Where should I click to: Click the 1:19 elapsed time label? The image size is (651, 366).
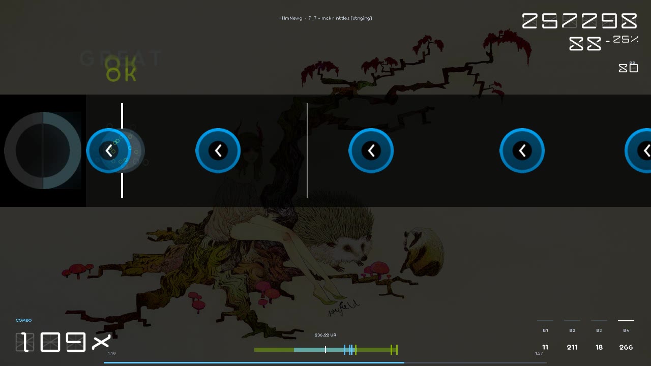pyautogui.click(x=111, y=353)
